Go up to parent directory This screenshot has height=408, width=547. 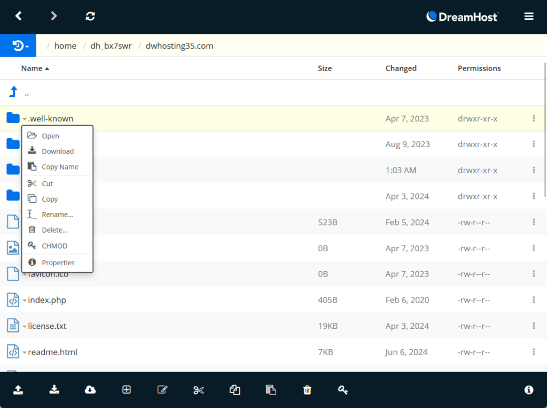pos(13,92)
